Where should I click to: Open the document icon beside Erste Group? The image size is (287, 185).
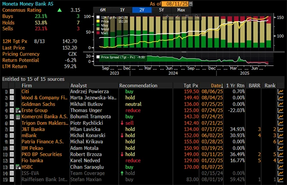[17, 110]
